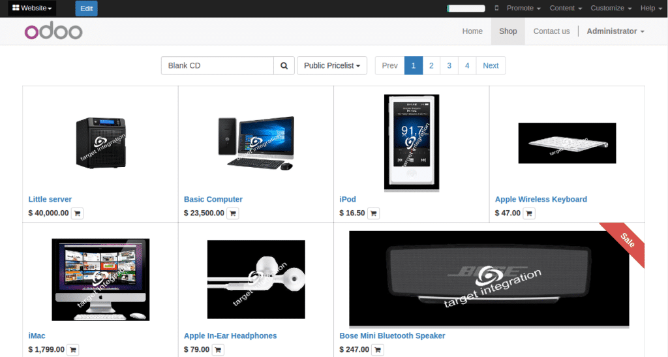Click the $ 79.00 price
668x357 pixels.
pyautogui.click(x=196, y=349)
